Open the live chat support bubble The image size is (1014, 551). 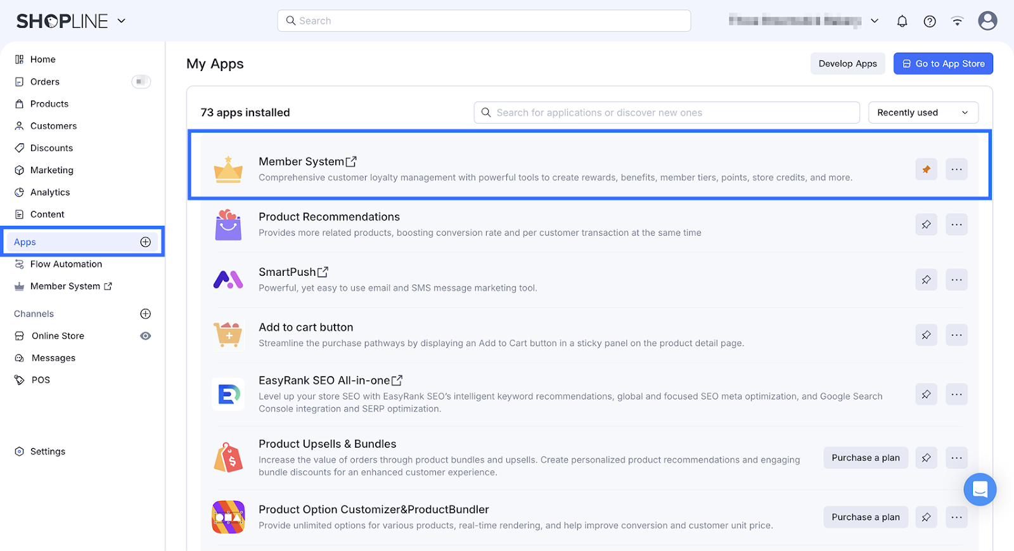980,489
